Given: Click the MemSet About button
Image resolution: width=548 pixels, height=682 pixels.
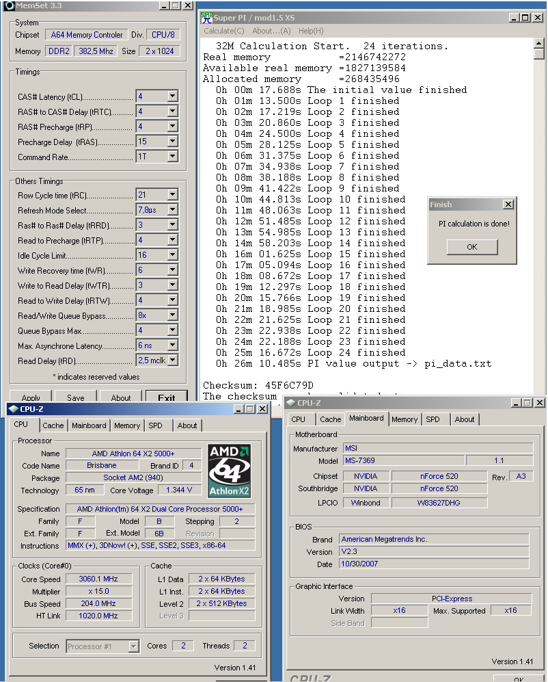Looking at the screenshot, I should [x=121, y=397].
